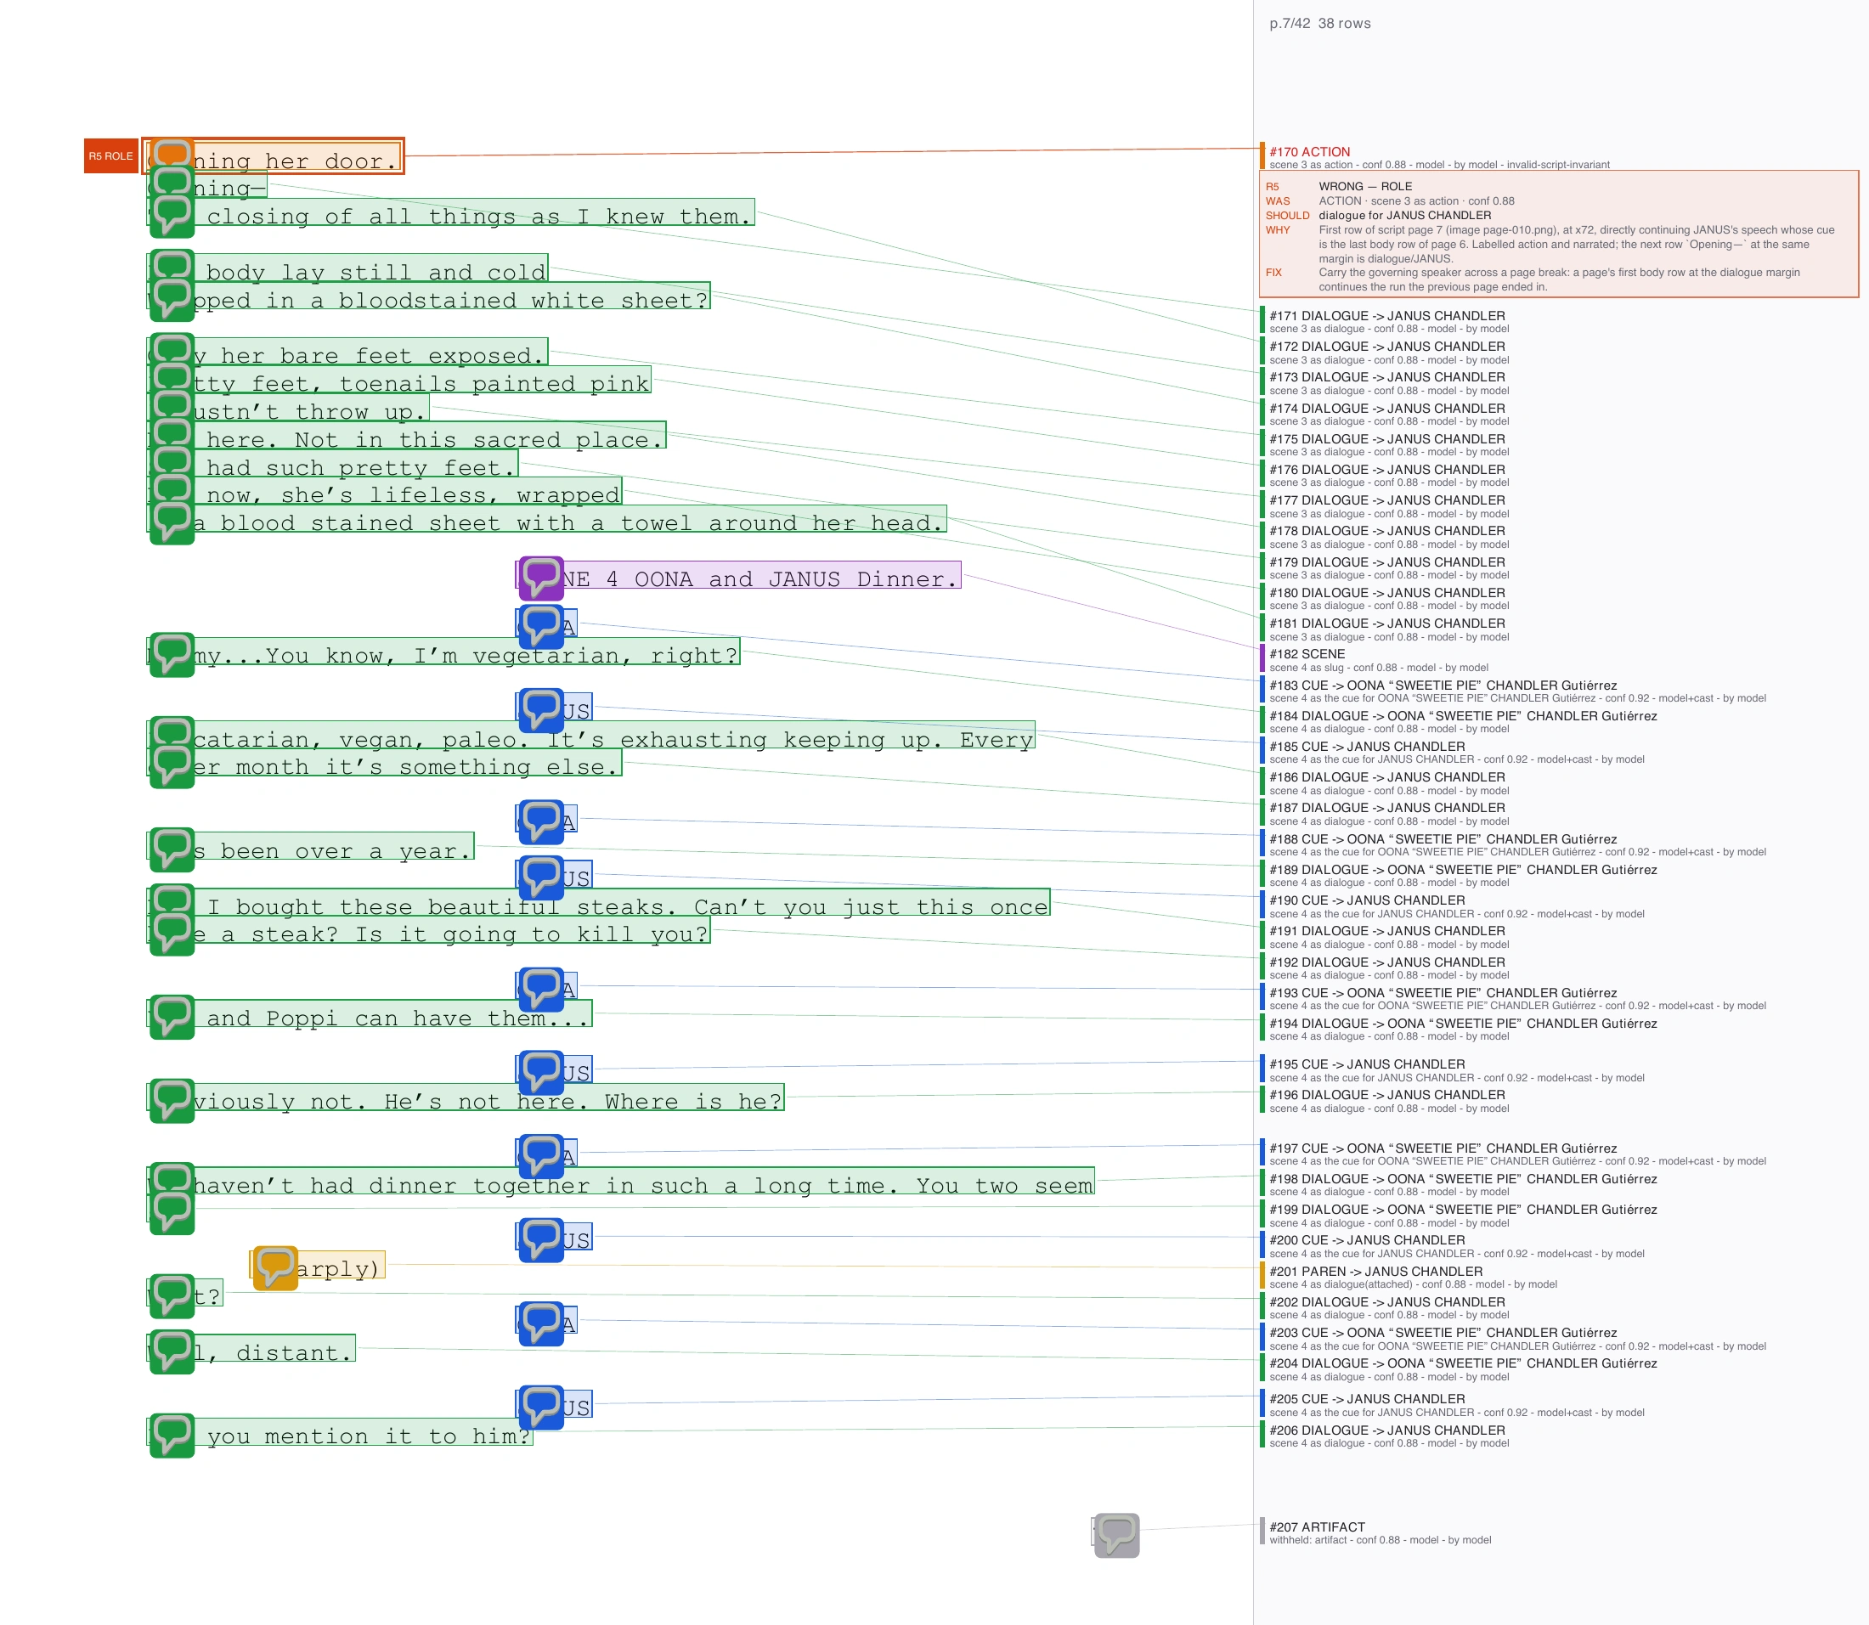Click the yellow comment icon beside '(sharply)'
The image size is (1869, 1625).
(276, 1267)
